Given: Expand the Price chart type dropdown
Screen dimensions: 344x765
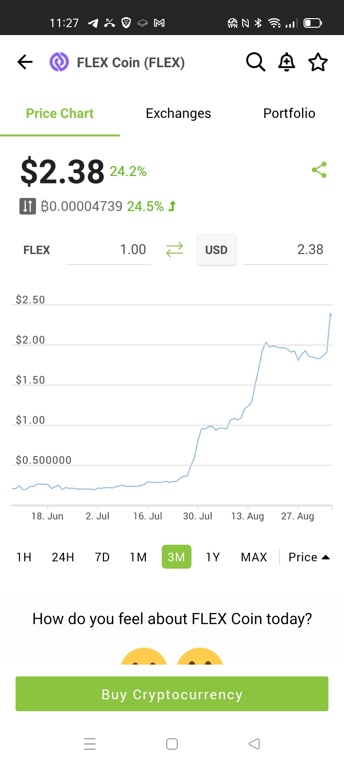Looking at the screenshot, I should point(309,557).
